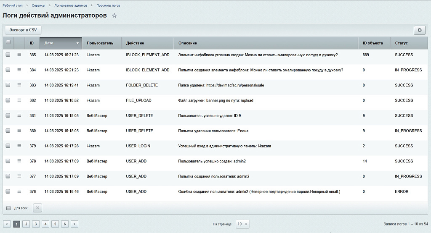This screenshot has height=233, width=431.
Task: Open 'Сервисы' in breadcrumb navigation
Action: point(38,5)
